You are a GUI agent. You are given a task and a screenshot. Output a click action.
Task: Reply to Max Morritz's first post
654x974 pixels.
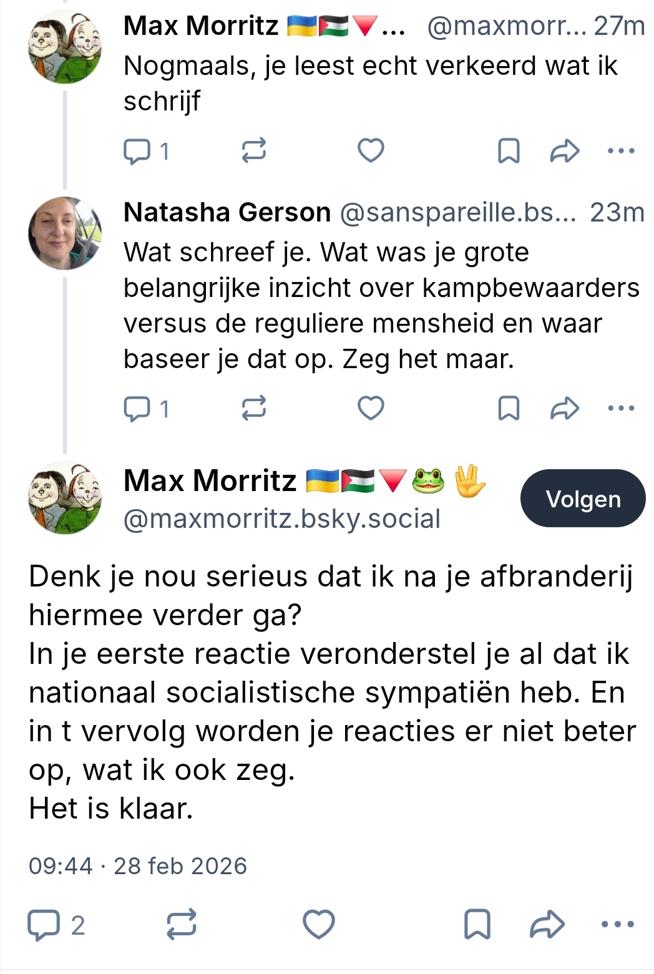pos(137,151)
